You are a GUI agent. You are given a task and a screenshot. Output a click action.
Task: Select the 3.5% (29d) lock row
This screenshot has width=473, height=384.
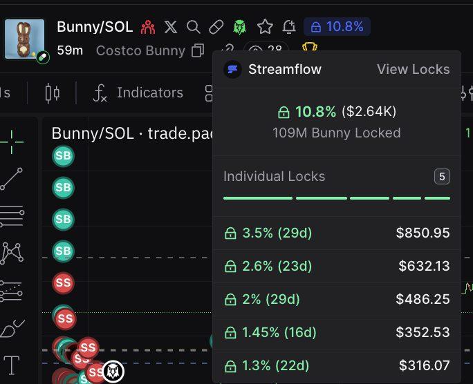click(x=337, y=233)
